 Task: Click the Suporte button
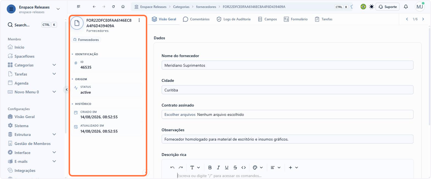pos(388,7)
